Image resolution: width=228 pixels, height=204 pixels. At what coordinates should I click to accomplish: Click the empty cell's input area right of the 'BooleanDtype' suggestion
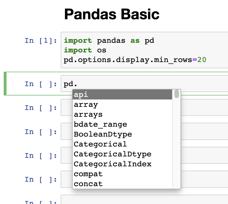pyautogui.click(x=204, y=131)
